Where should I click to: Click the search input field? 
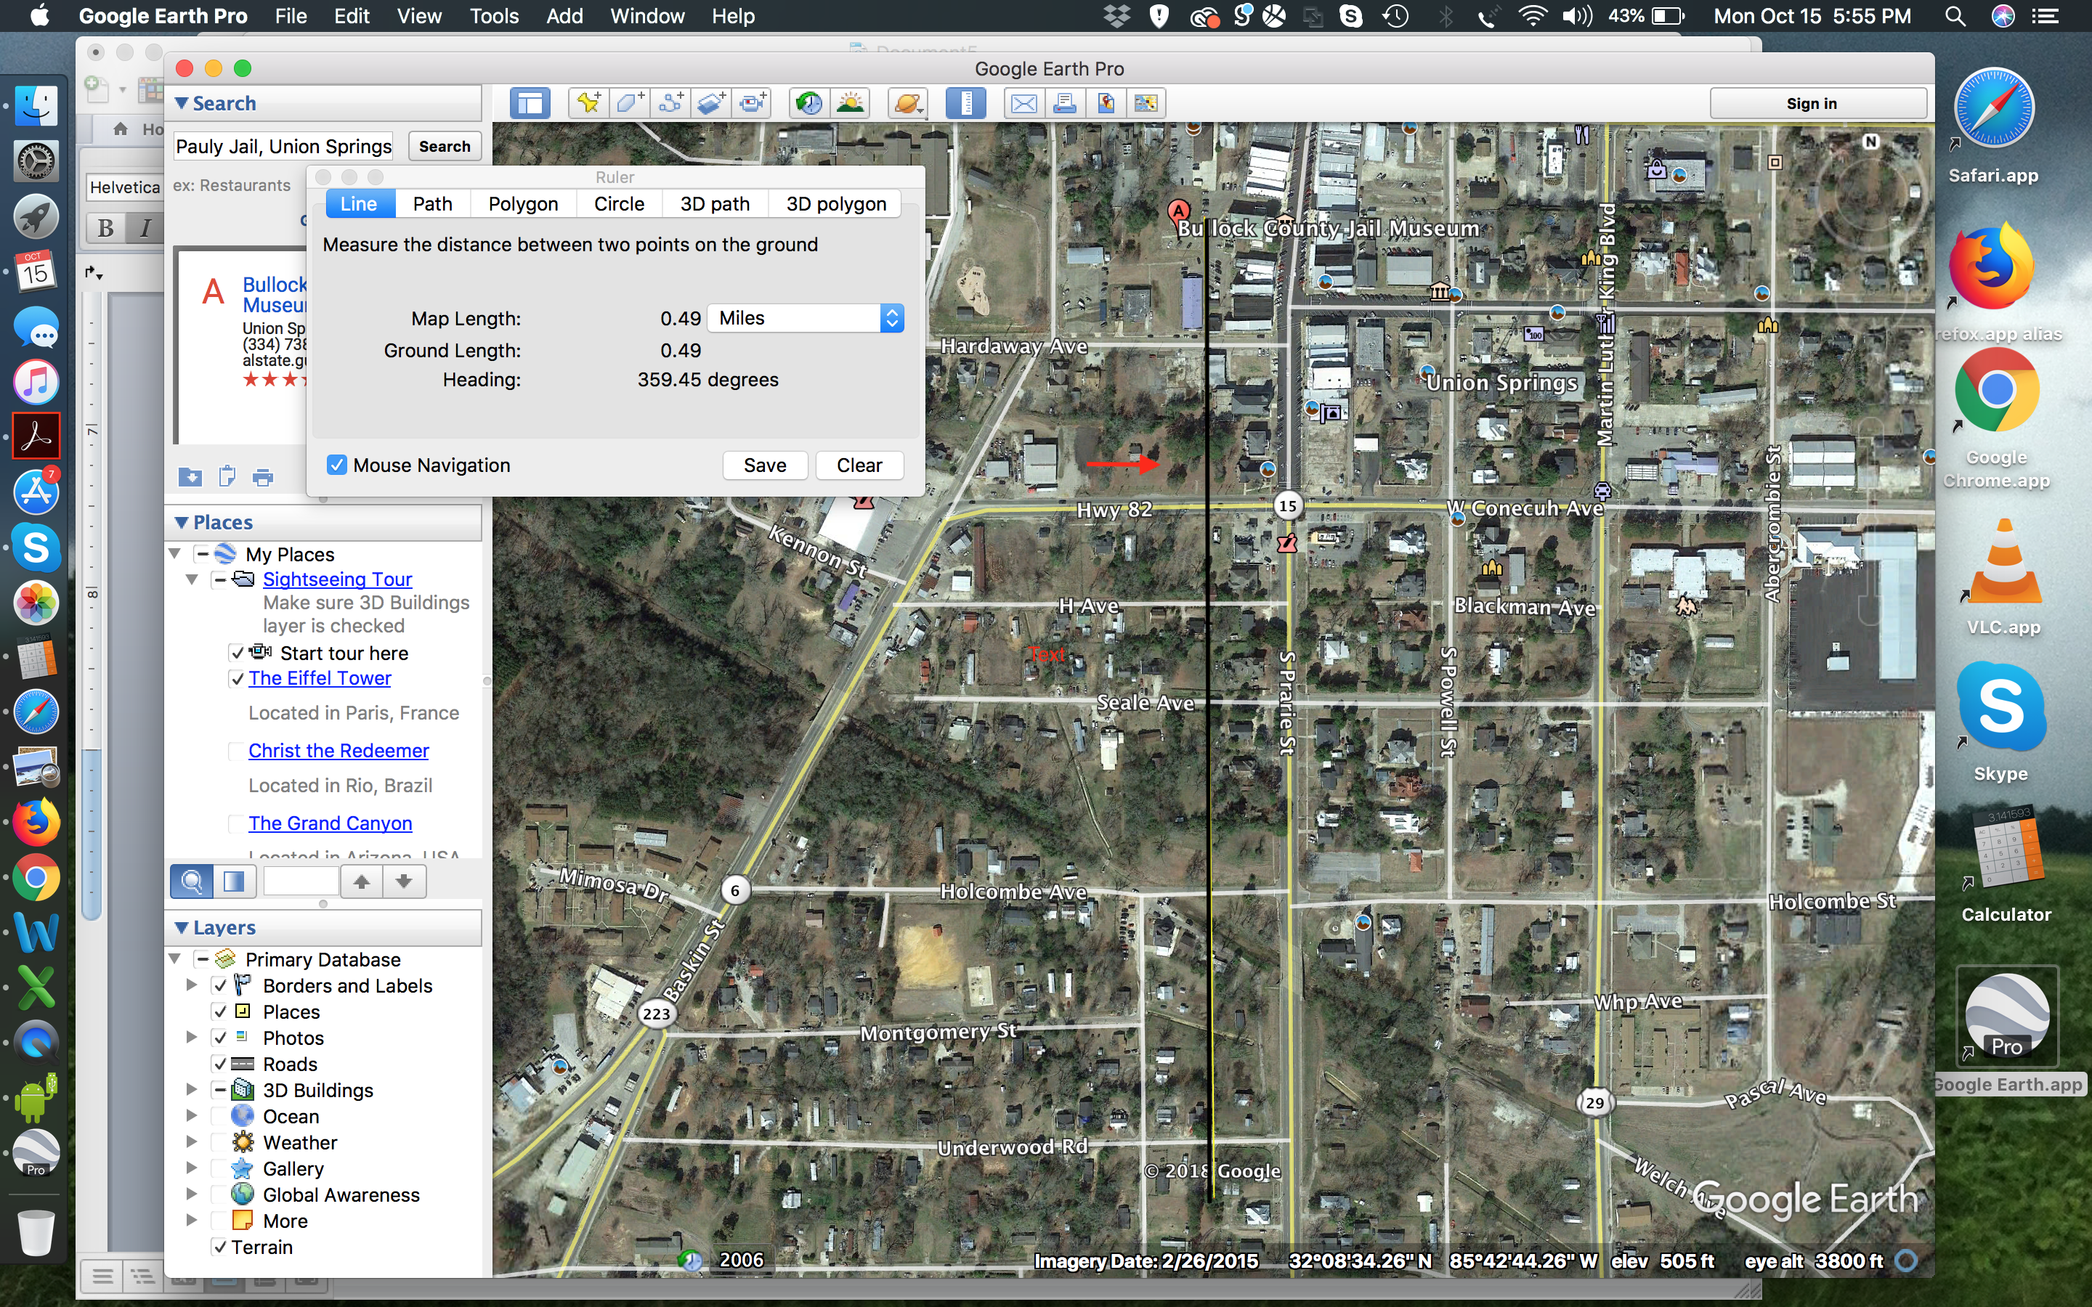click(x=285, y=146)
